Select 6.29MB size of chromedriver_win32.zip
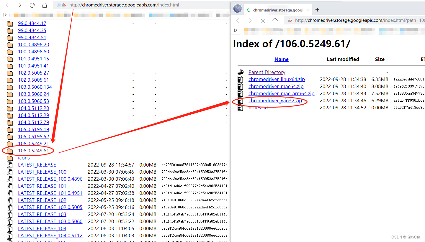The width and height of the screenshot is (425, 242). 380,101
